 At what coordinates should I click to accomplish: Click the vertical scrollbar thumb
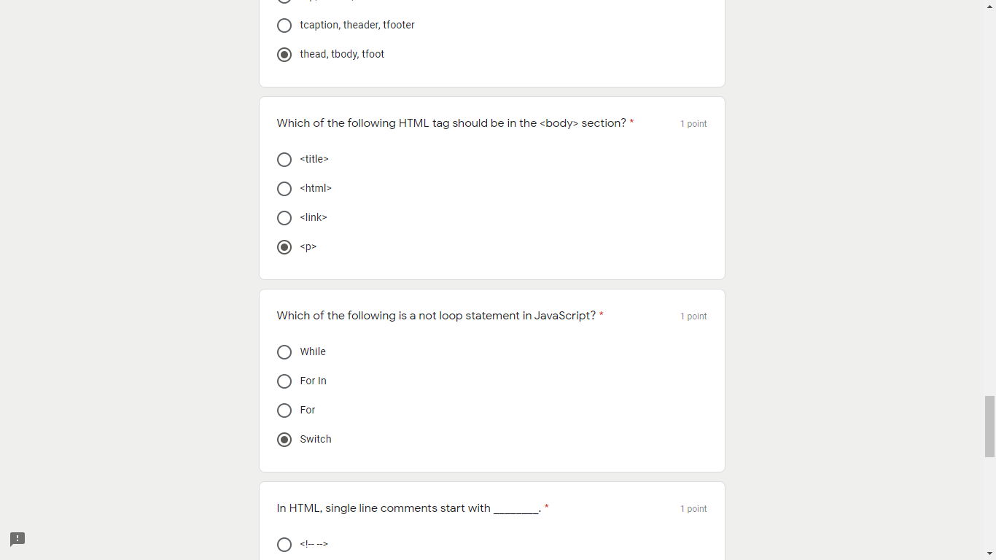[x=989, y=426]
